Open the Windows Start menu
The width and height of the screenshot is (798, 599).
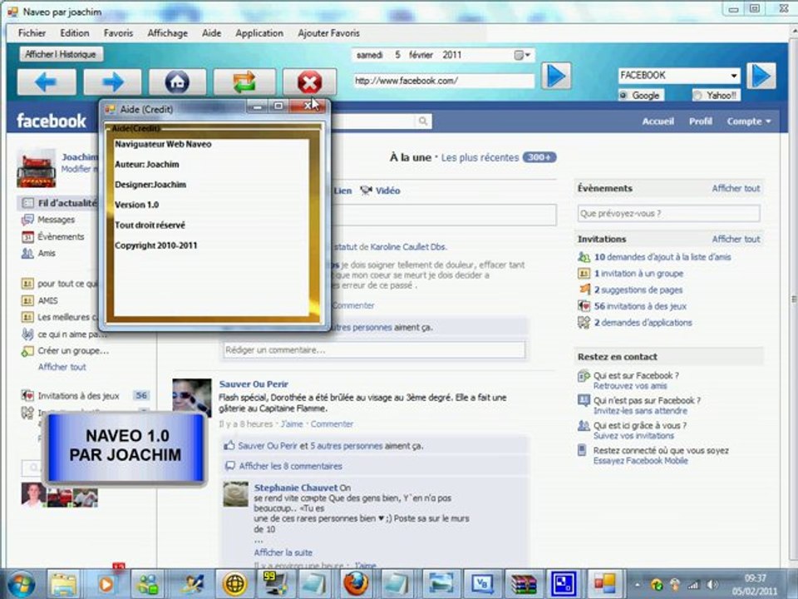pos(20,584)
